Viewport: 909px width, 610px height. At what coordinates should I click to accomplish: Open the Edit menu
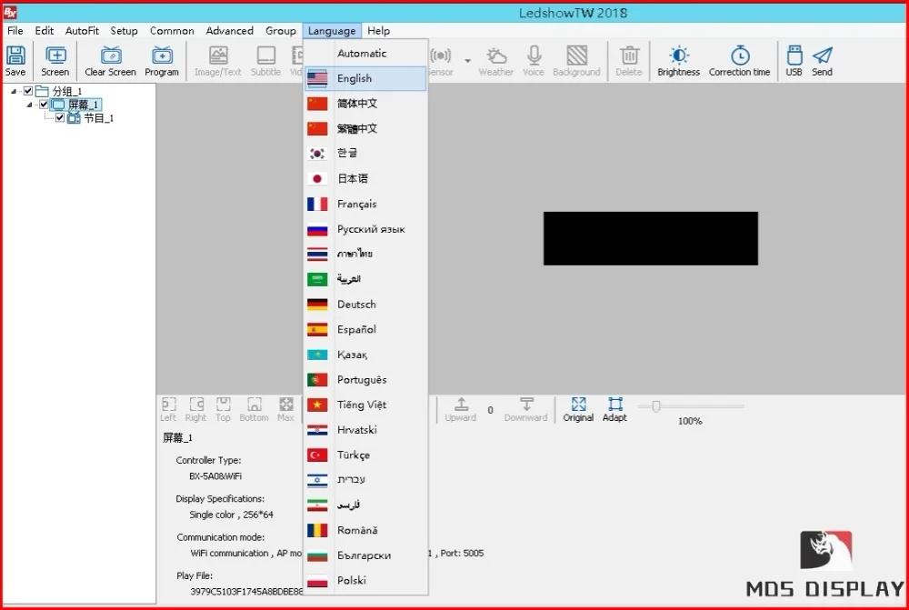coord(44,31)
